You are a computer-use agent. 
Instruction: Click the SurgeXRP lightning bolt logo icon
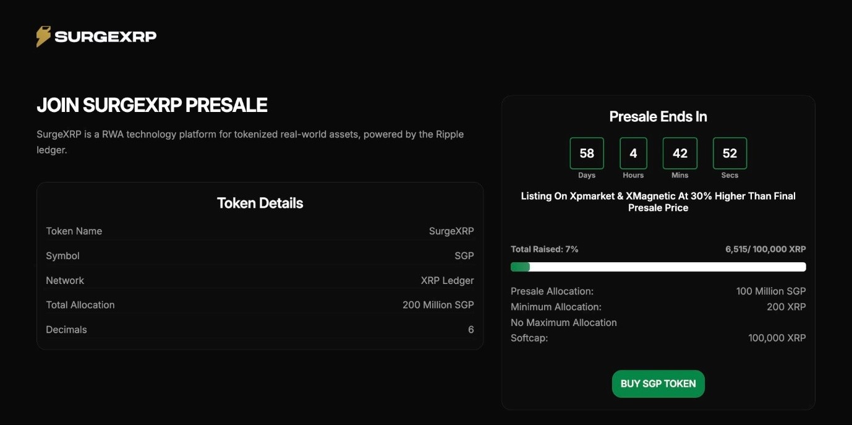pyautogui.click(x=43, y=36)
